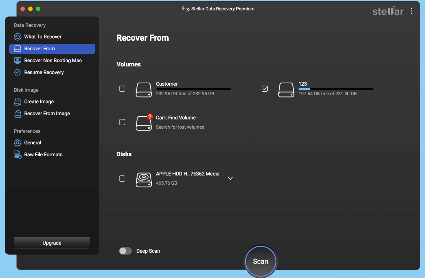Click the General gear icon
Screen dimensions: 425x278
click(x=18, y=142)
